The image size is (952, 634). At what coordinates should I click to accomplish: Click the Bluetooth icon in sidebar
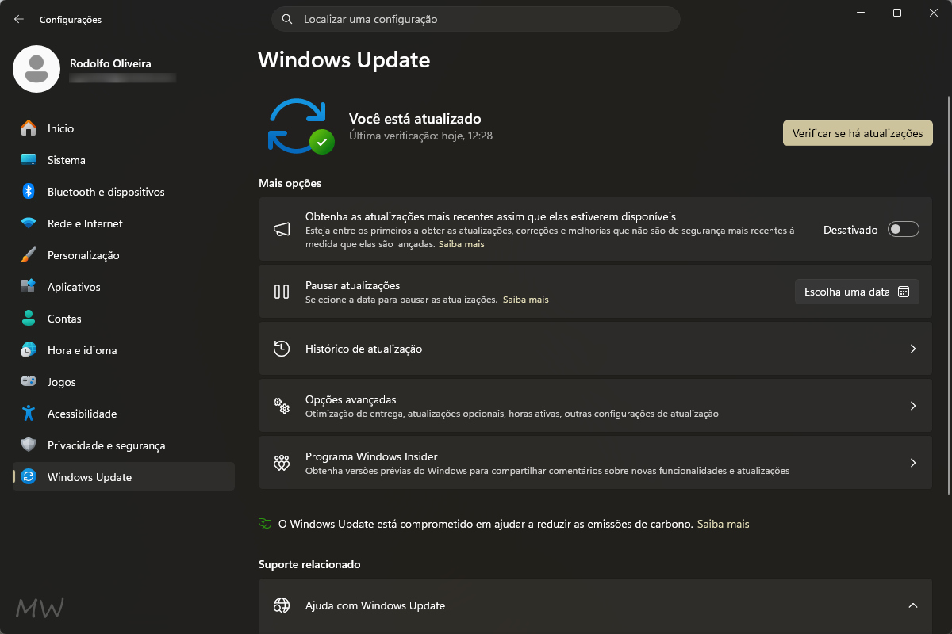coord(29,192)
